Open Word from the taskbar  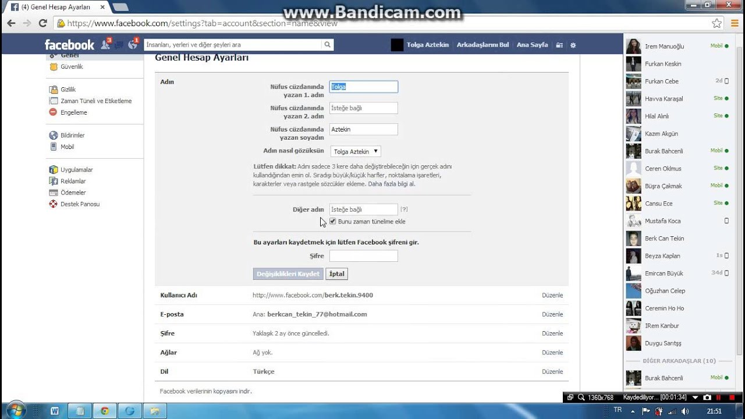click(x=54, y=411)
